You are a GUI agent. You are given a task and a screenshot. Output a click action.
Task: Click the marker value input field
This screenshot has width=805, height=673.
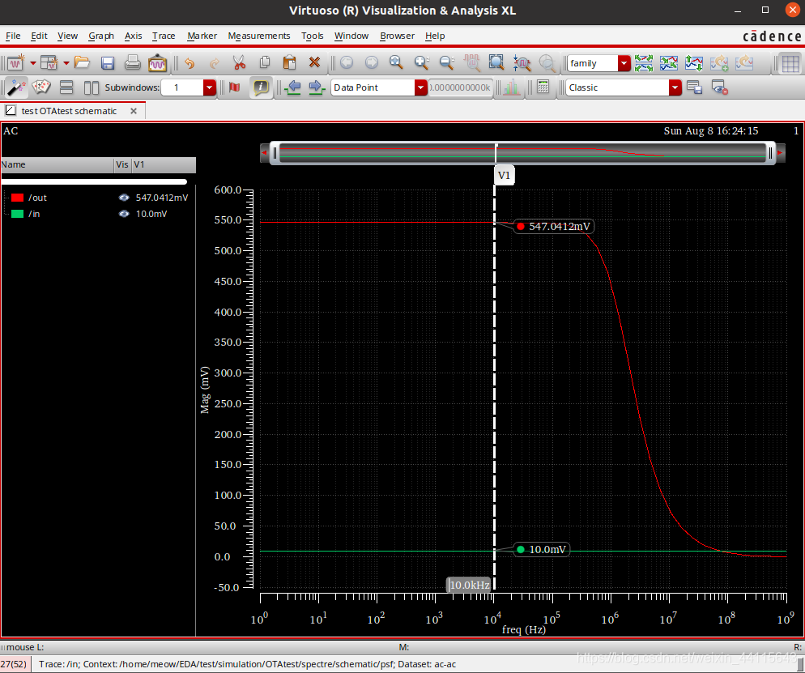(461, 87)
